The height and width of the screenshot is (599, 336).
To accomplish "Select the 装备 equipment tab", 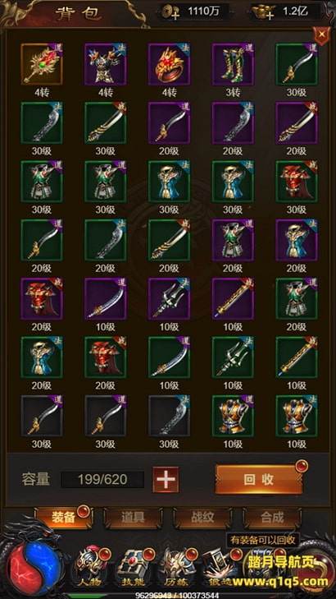I will 63,518.
